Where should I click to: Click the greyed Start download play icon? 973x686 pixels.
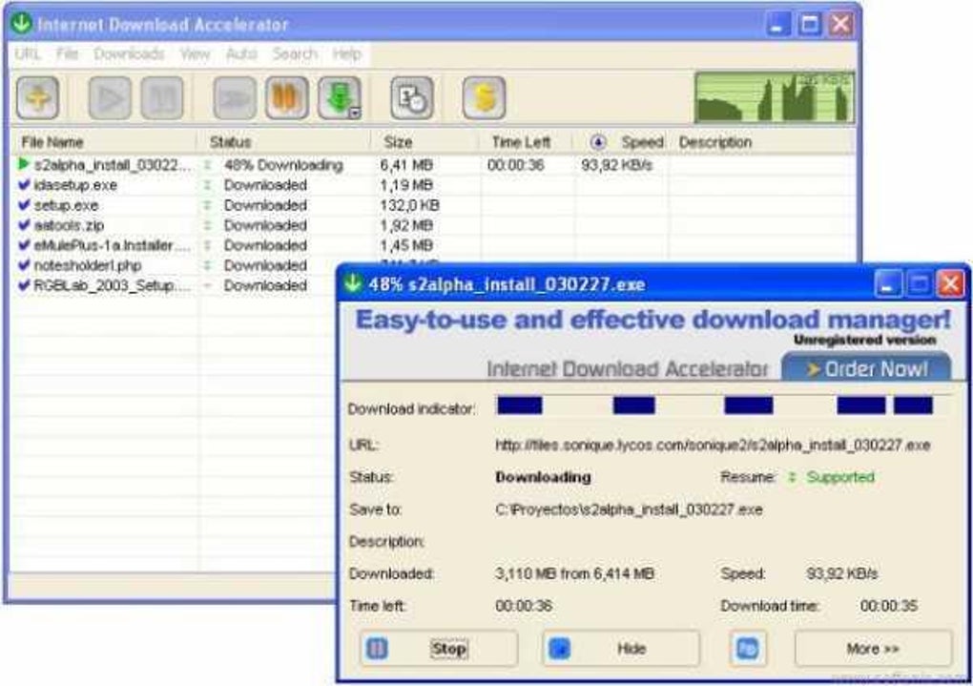[x=111, y=97]
